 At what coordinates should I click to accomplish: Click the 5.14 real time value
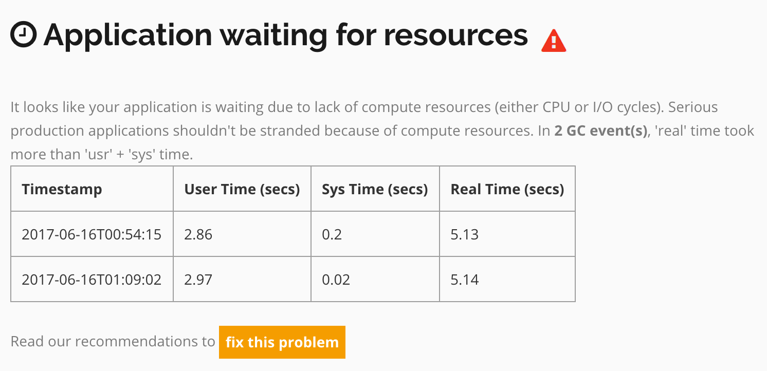[x=465, y=280]
